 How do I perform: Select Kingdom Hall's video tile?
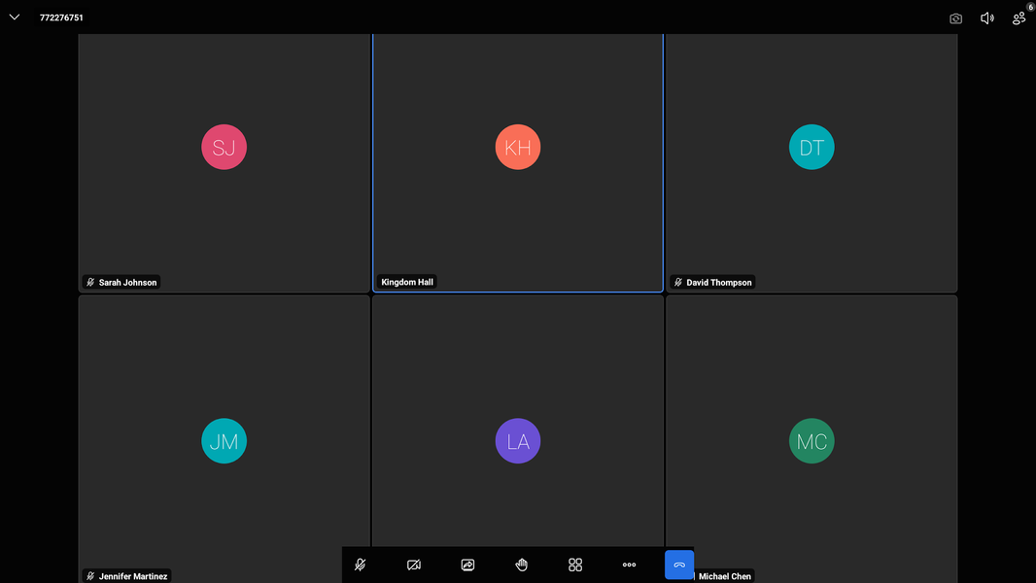point(518,162)
